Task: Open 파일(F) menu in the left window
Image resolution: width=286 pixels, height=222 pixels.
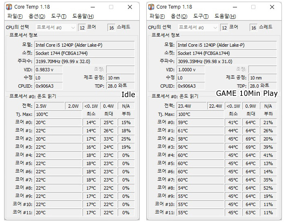Action: 15,16
